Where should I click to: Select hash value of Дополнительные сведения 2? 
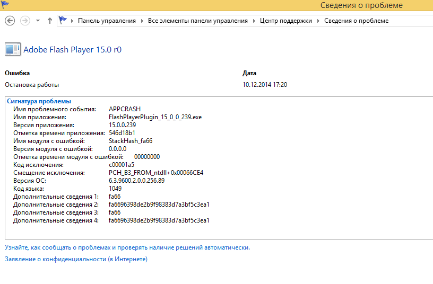[159, 205]
